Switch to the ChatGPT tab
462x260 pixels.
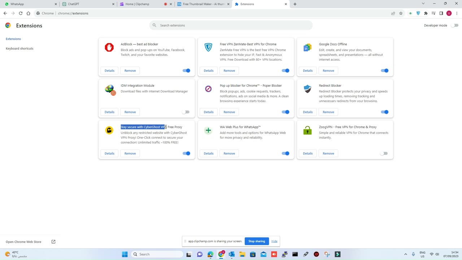pyautogui.click(x=88, y=4)
